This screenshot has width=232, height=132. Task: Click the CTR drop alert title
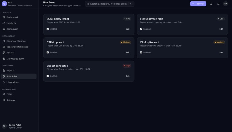coord(55,43)
